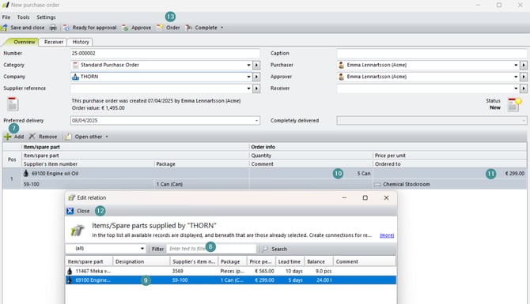Mark order Ready for approval
The width and height of the screenshot is (530, 304).
click(x=90, y=28)
